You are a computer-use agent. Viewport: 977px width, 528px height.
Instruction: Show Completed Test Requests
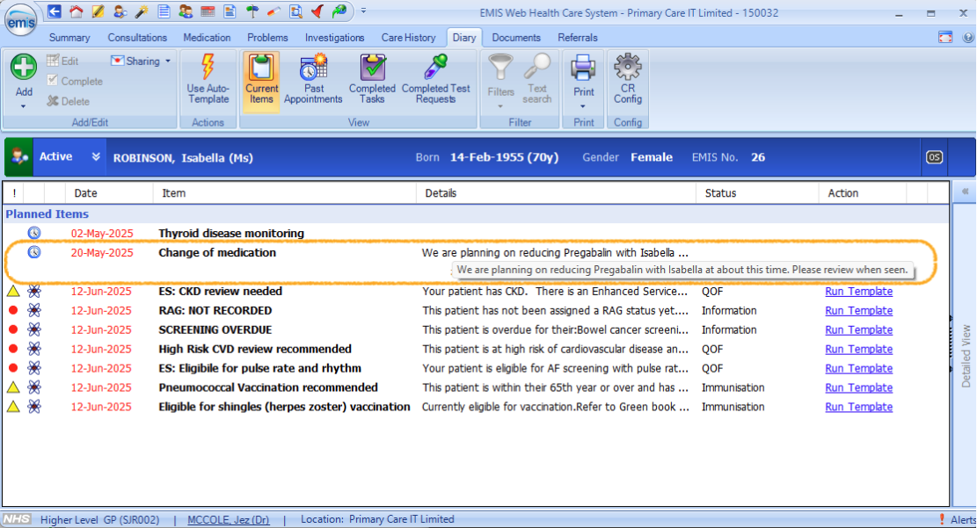(435, 78)
